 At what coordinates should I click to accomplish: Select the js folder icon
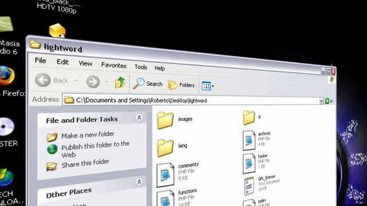(x=248, y=117)
